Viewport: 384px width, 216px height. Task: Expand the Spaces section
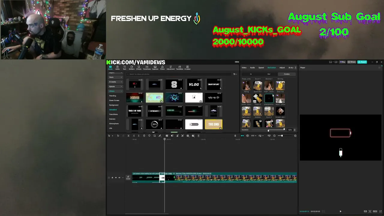click(x=115, y=86)
